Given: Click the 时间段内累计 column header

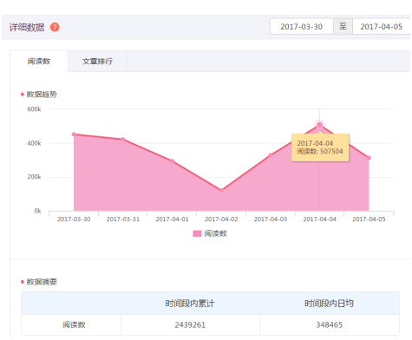Looking at the screenshot, I should (190, 304).
